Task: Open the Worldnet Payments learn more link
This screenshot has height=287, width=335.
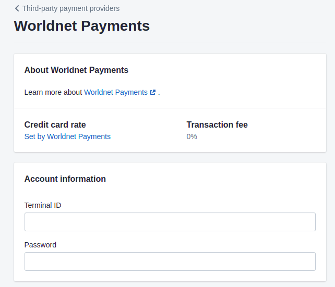Action: (x=116, y=92)
